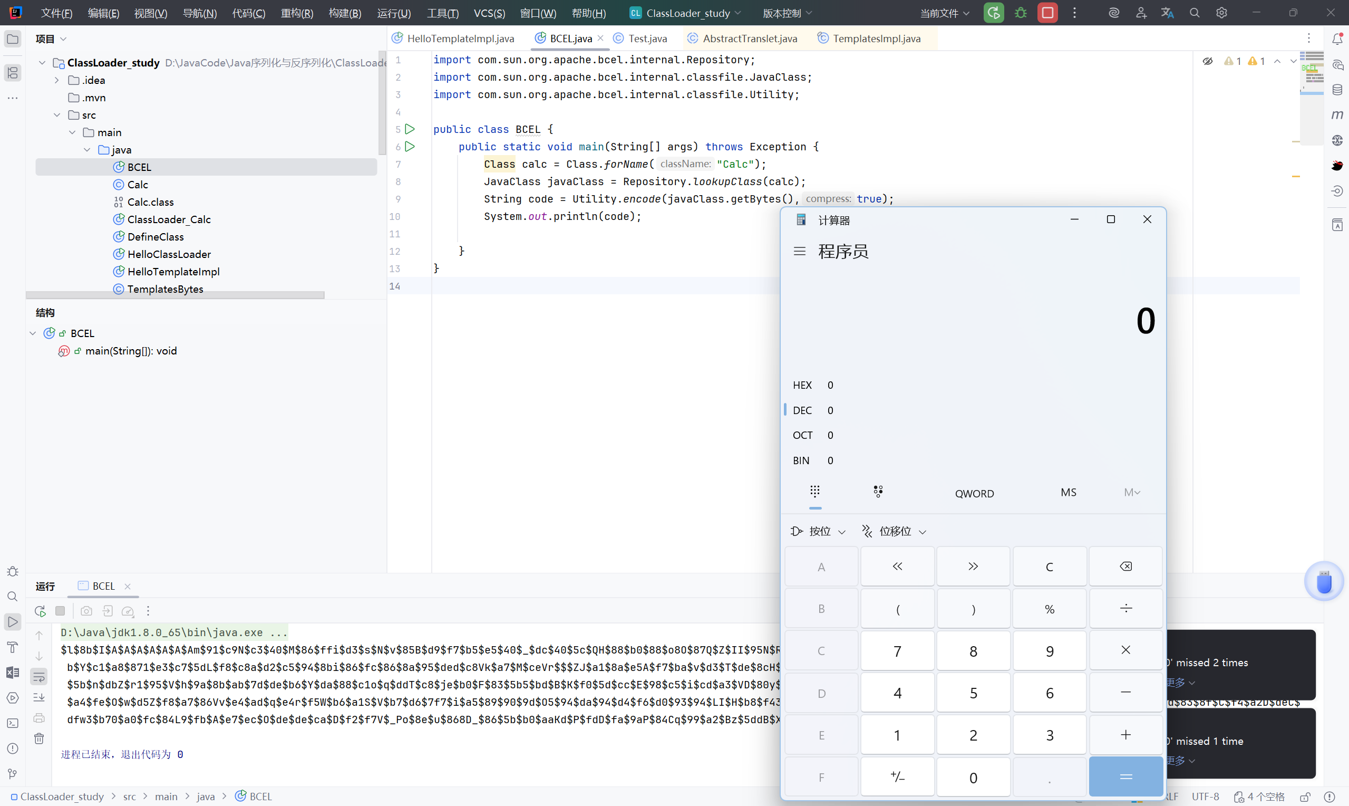The width and height of the screenshot is (1349, 806).
Task: Switch calculator to bit toggling keypad
Action: point(878,492)
